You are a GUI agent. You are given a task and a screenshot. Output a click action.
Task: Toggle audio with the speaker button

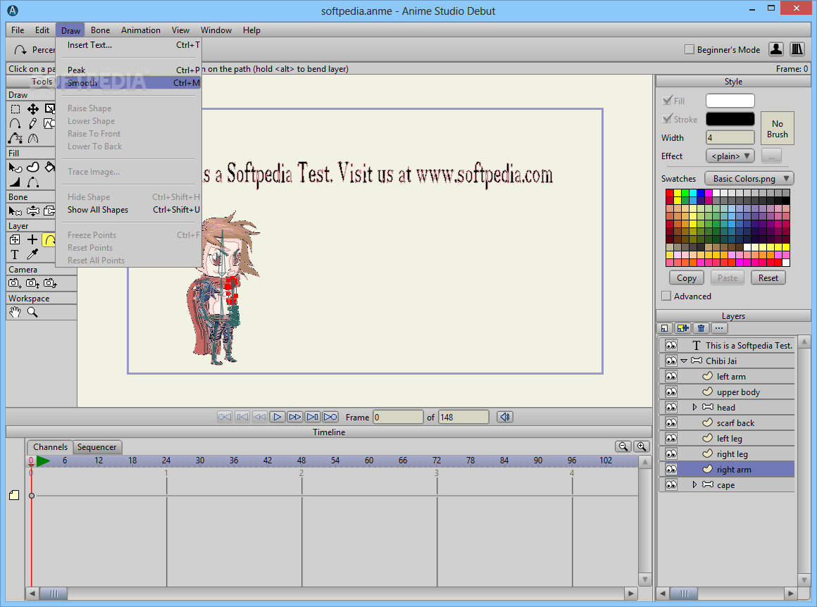point(505,417)
